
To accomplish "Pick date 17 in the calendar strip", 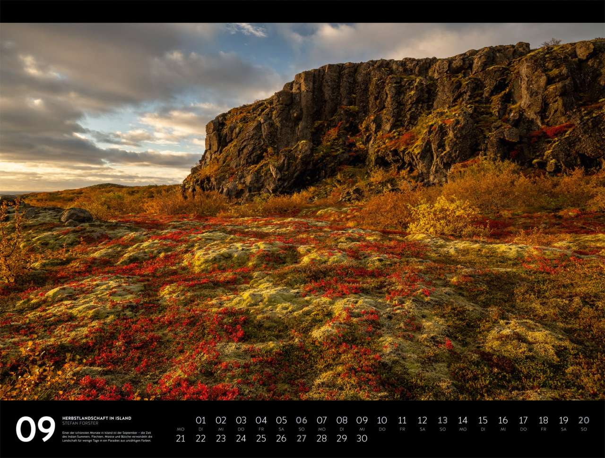I will click(523, 420).
